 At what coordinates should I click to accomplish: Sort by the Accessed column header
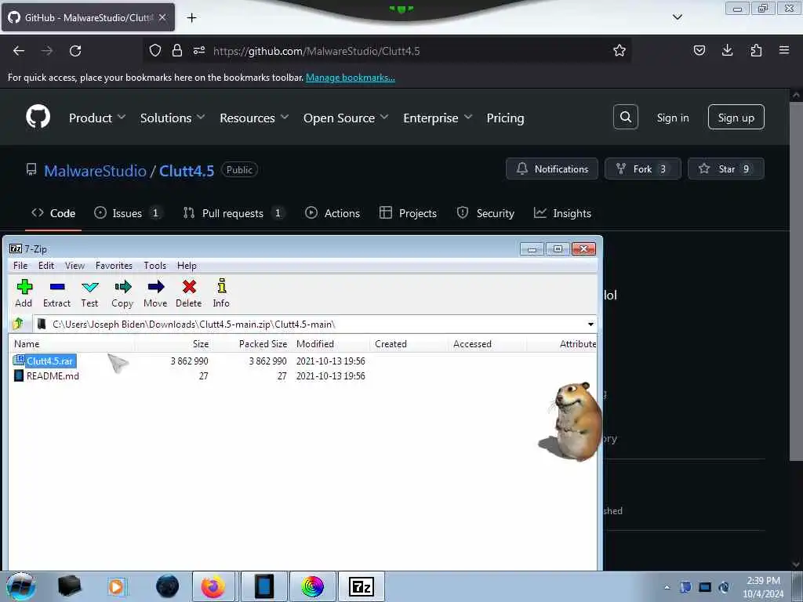tap(487, 344)
